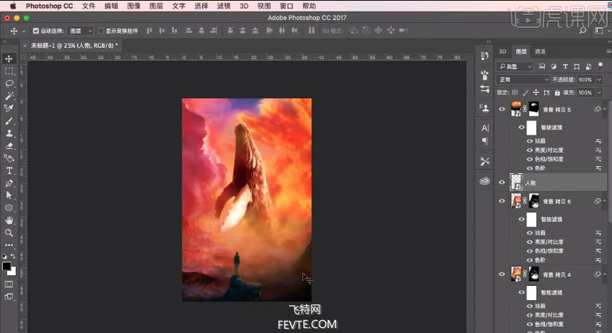This screenshot has height=333, width=612.
Task: Select the Clone Stamp tool
Action: [9, 133]
